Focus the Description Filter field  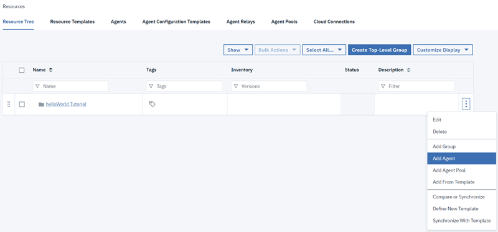[416, 86]
